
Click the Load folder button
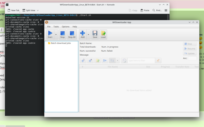point(103,34)
